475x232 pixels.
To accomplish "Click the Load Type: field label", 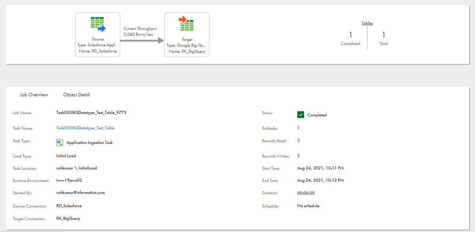I will coord(22,156).
